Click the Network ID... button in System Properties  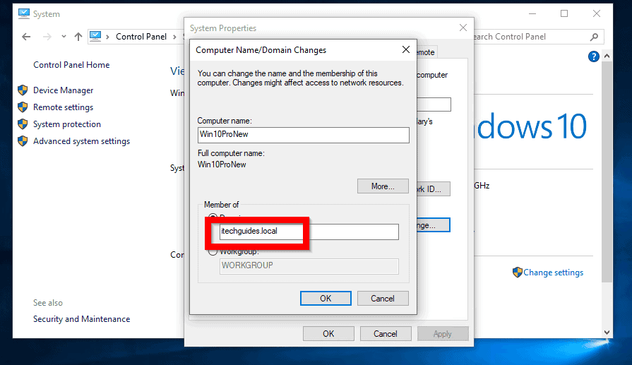(x=434, y=189)
